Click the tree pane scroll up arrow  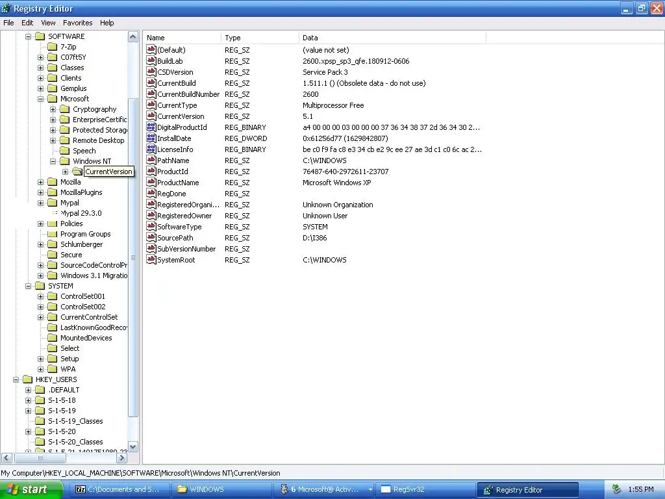click(x=132, y=37)
